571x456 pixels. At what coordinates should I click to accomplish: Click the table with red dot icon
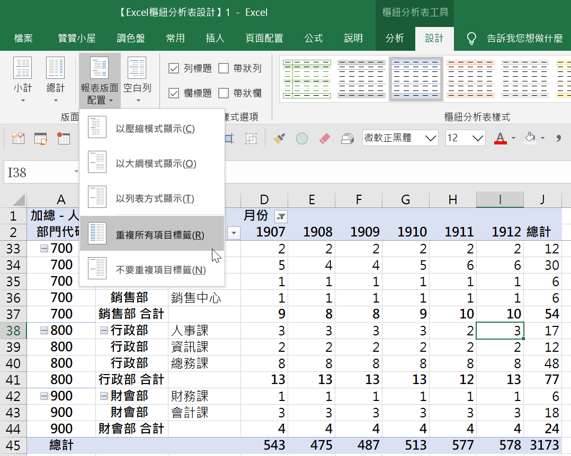64,139
